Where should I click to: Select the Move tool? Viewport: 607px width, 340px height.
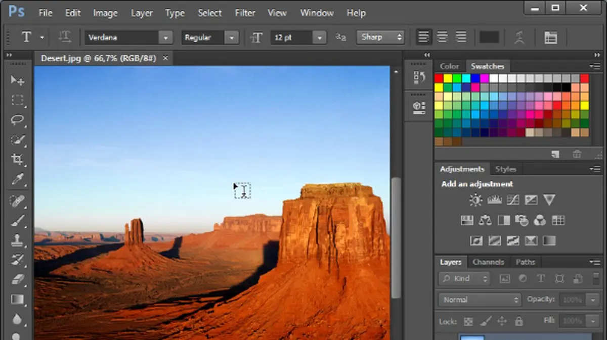coord(18,80)
